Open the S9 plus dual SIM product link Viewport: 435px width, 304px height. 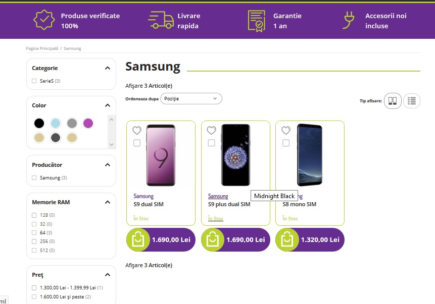tap(229, 205)
